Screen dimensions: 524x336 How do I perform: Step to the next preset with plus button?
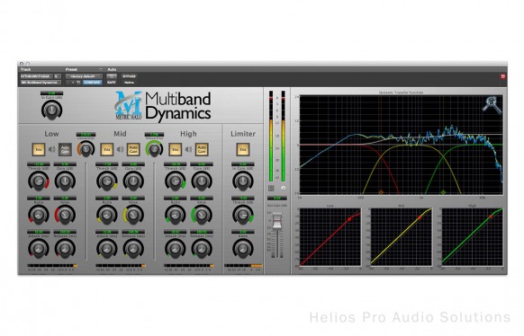pos(73,83)
